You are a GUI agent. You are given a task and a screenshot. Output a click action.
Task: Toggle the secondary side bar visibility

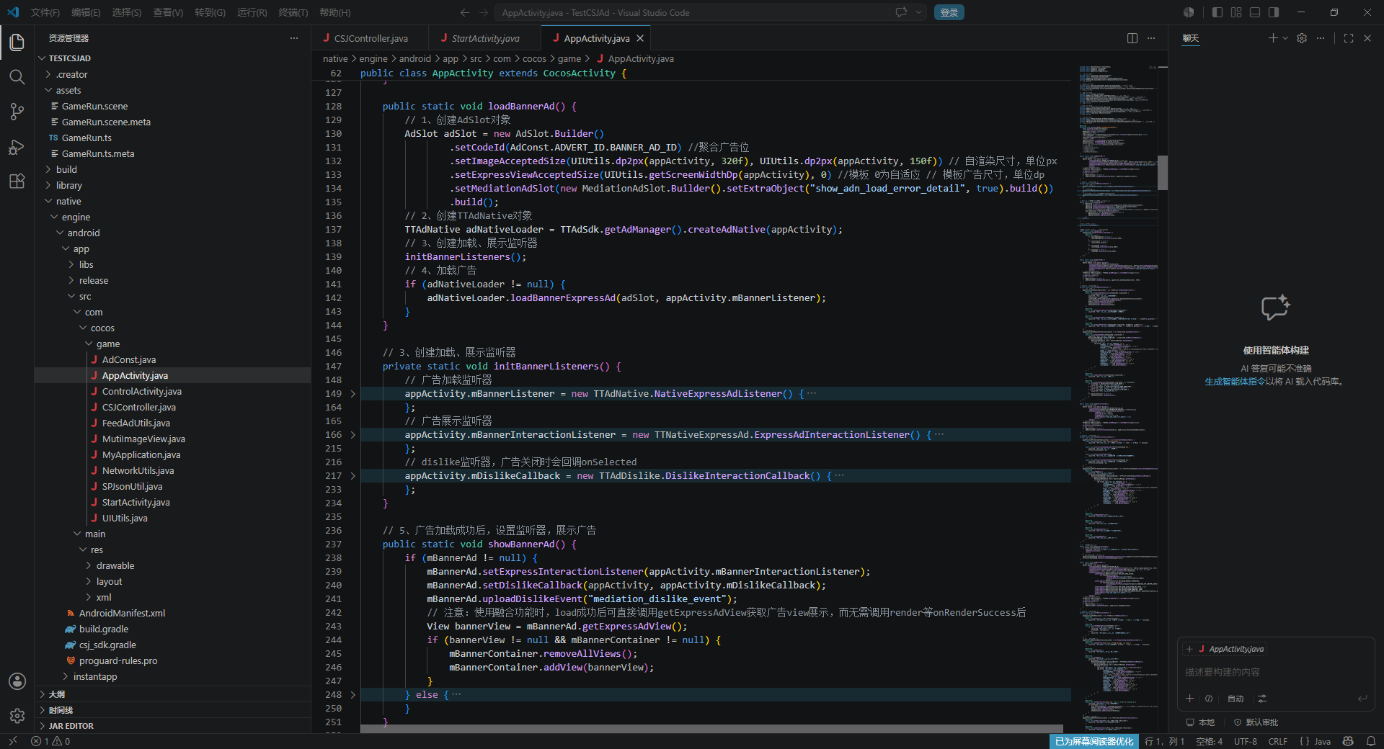[1274, 12]
